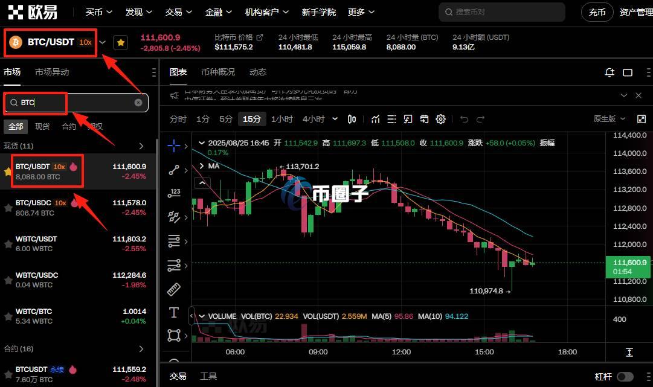
Task: Star the BTC/USDC pair as favorite
Action: [x=8, y=208]
